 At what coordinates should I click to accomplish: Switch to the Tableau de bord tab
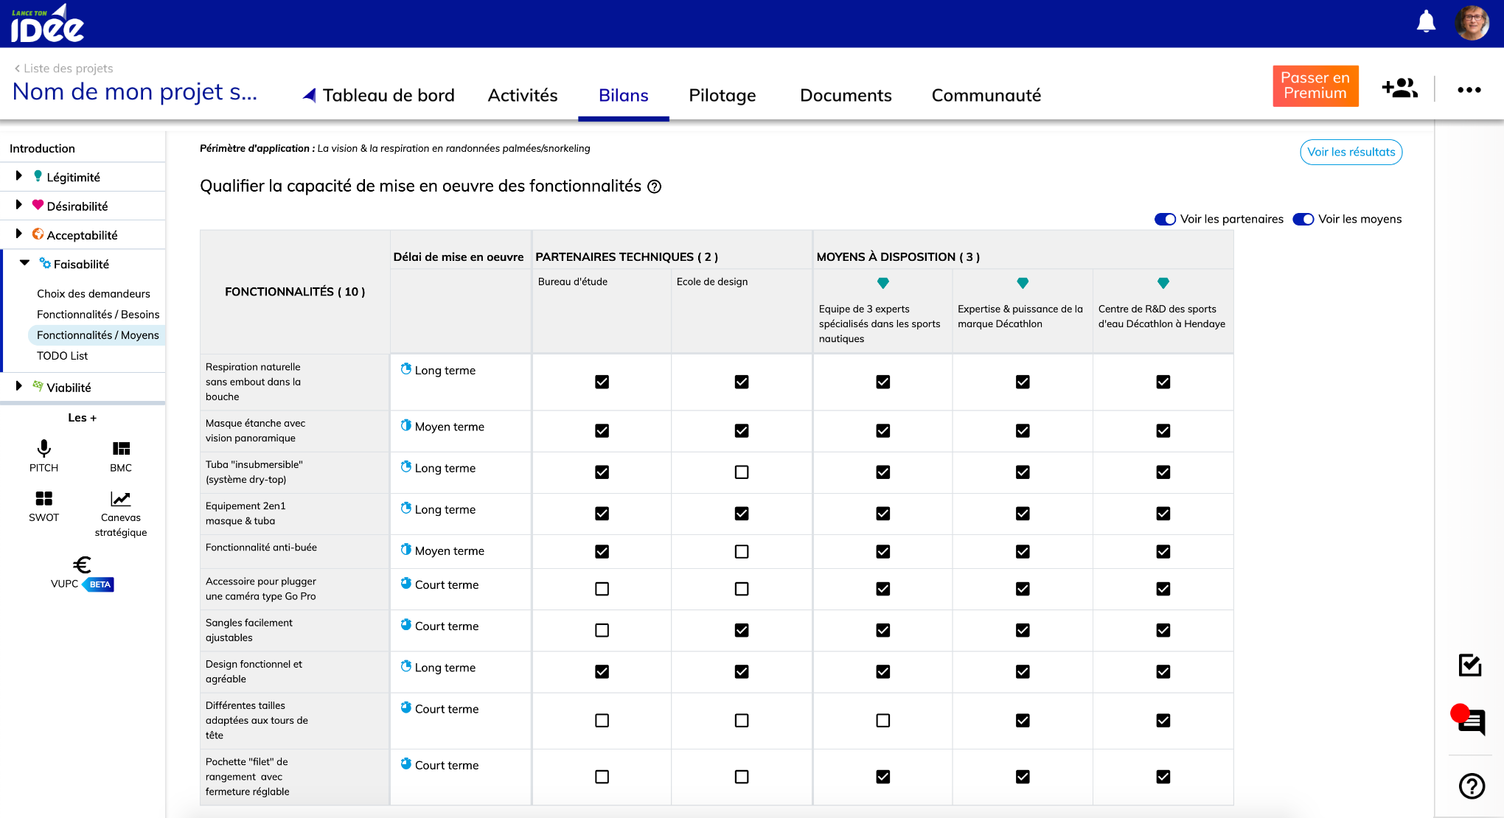[388, 95]
